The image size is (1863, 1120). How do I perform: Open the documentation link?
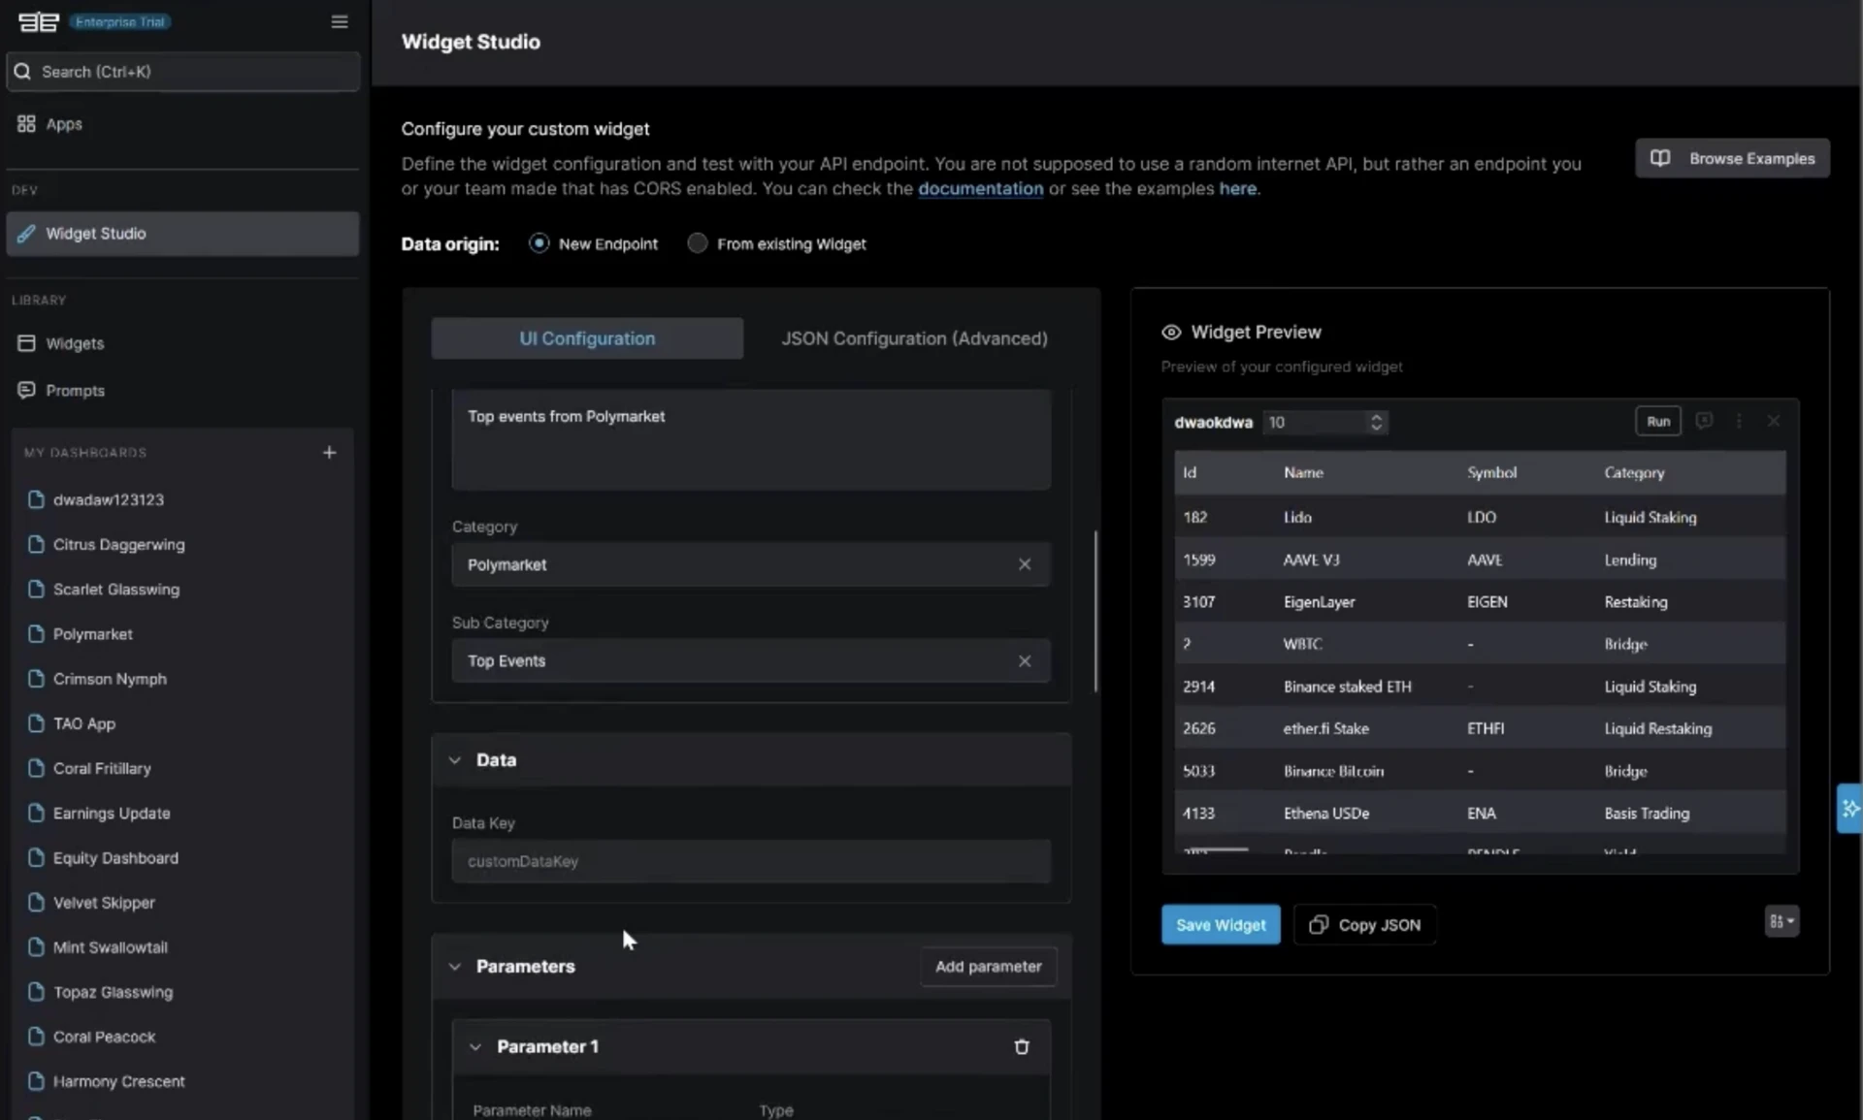click(x=980, y=189)
